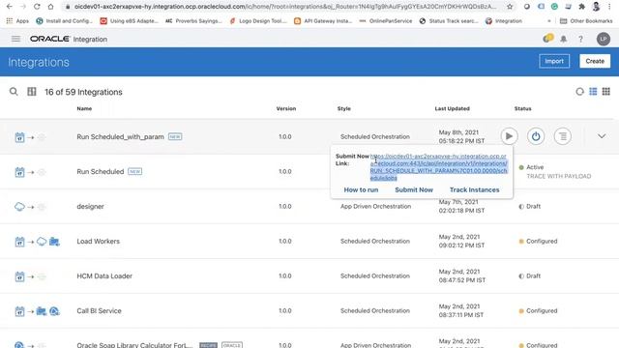Click the schedule icon of Run Scheduled row
Image resolution: width=619 pixels, height=348 pixels.
(x=19, y=172)
